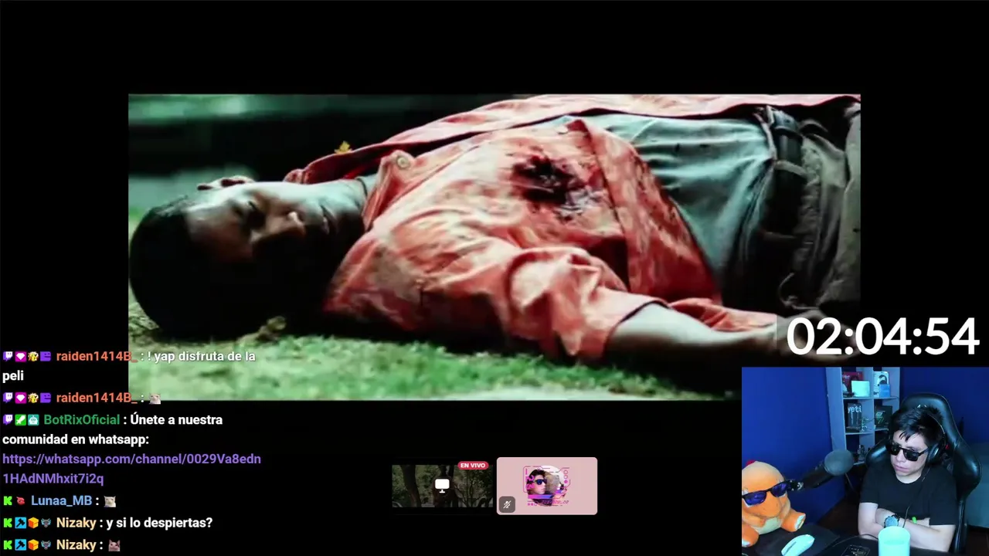
Task: Click the Nizaky username on the last chat line
Action: [x=76, y=545]
